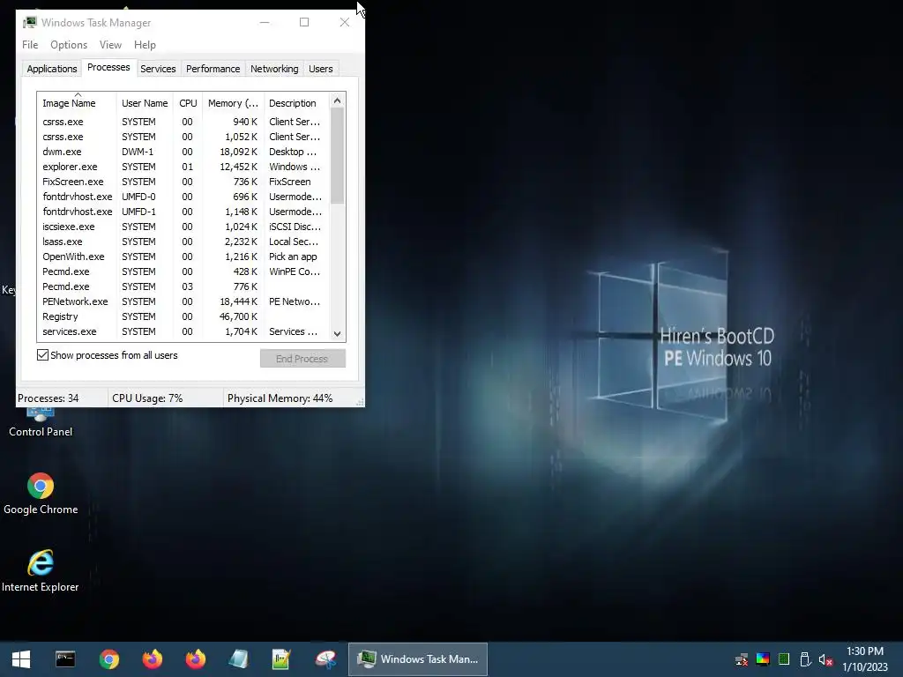
Task: Open the Options menu
Action: pos(69,45)
